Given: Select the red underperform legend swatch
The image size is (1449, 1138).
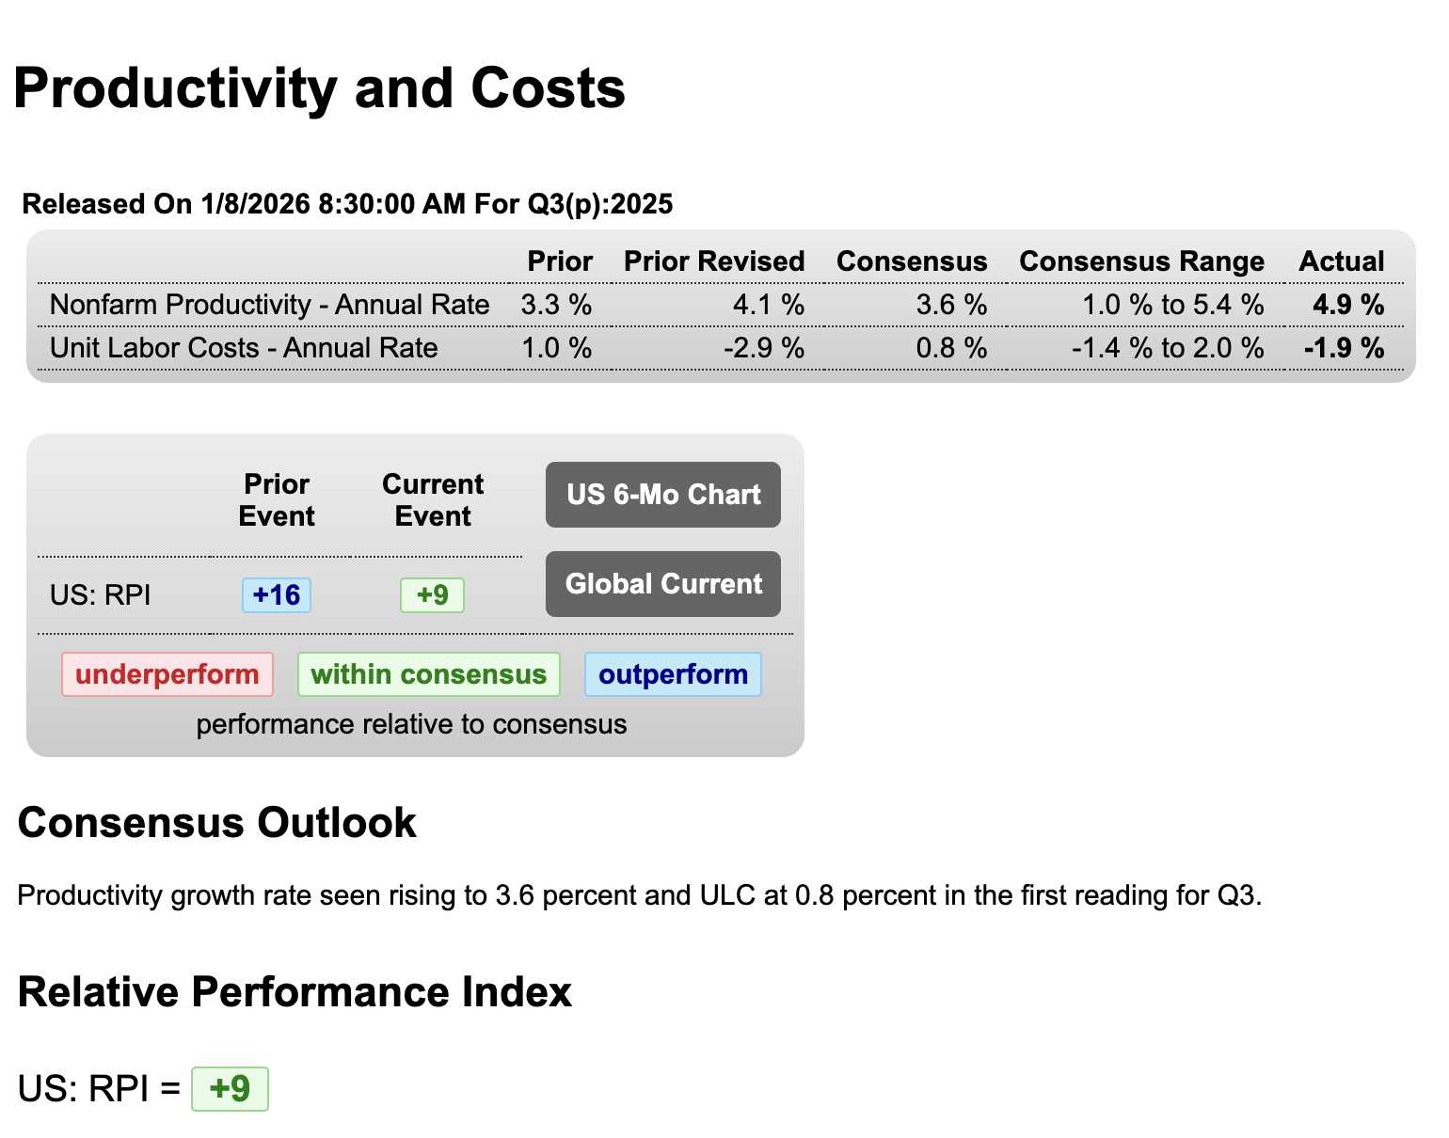Looking at the screenshot, I should pos(167,674).
